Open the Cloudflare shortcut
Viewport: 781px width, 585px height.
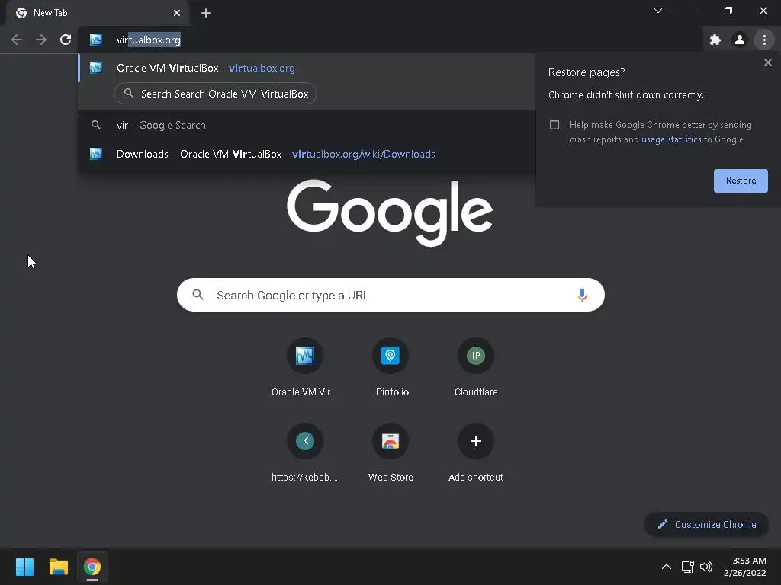click(x=476, y=368)
